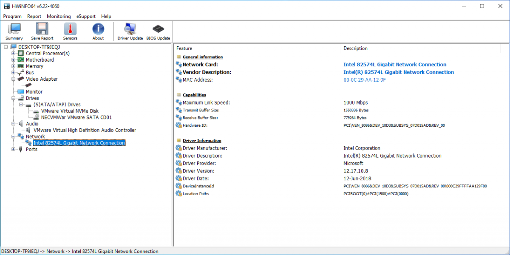Image resolution: width=510 pixels, height=255 pixels.
Task: Select the Monitor node in the tree
Action: pyautogui.click(x=34, y=92)
